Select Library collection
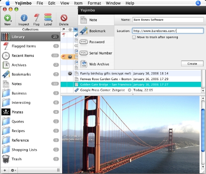The image size is (206, 174). point(30,37)
